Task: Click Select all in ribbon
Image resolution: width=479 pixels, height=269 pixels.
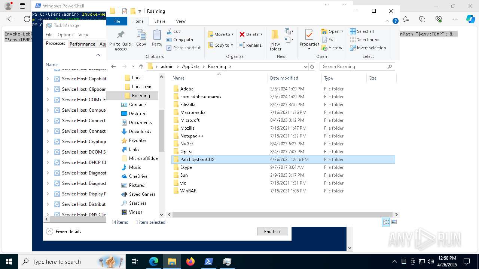Action: 361,31
